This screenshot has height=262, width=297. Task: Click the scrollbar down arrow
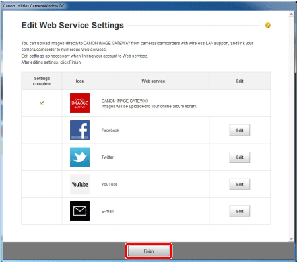click(292, 239)
